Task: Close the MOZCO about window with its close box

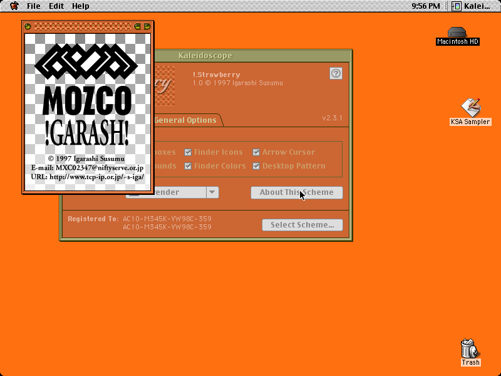Action: [28, 26]
